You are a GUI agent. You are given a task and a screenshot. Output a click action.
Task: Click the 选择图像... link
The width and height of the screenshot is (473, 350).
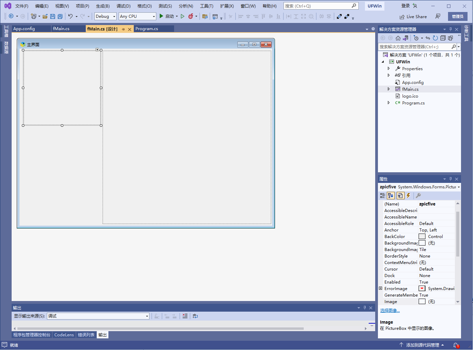(x=390, y=311)
